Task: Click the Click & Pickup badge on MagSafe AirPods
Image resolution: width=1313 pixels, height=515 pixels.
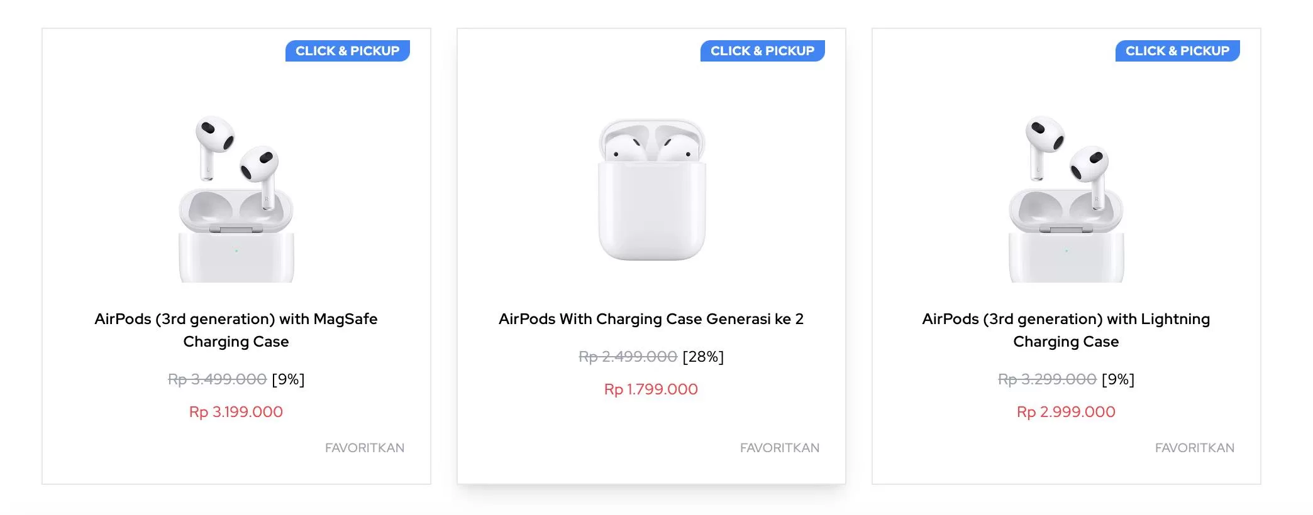Action: 347,51
